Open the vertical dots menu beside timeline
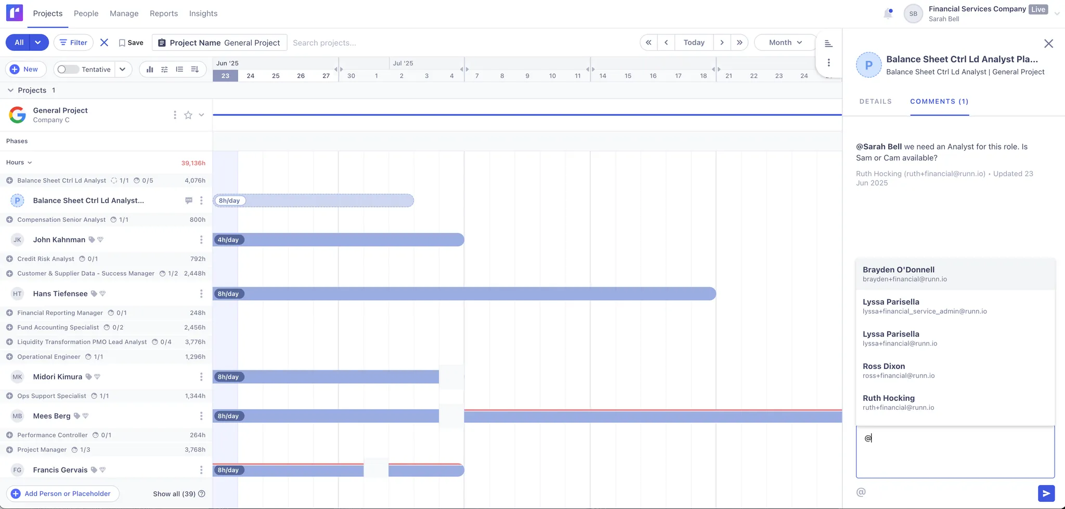The height and width of the screenshot is (509, 1065). (829, 63)
